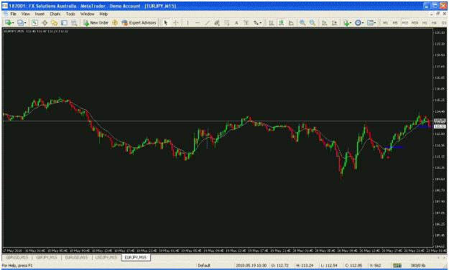Image resolution: width=449 pixels, height=270 pixels.
Task: Click the Zoom In magnifier icon
Action: pyautogui.click(x=302, y=22)
